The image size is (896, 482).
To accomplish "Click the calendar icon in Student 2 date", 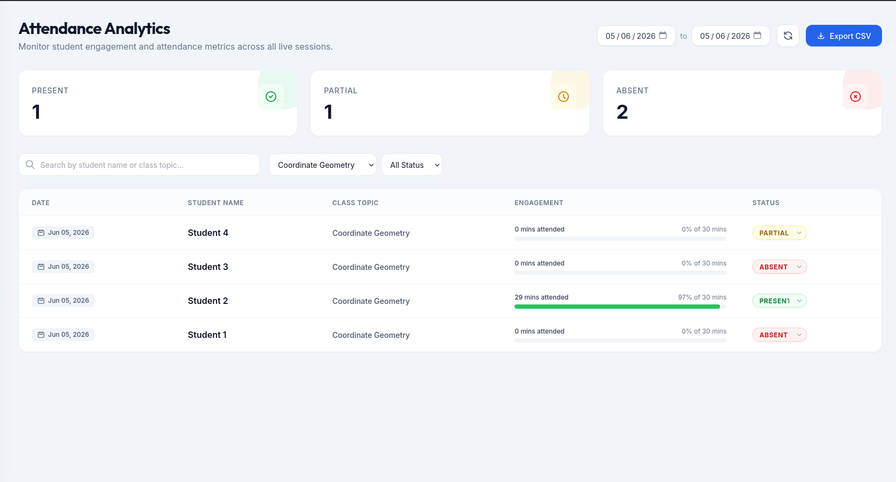I will click(41, 301).
